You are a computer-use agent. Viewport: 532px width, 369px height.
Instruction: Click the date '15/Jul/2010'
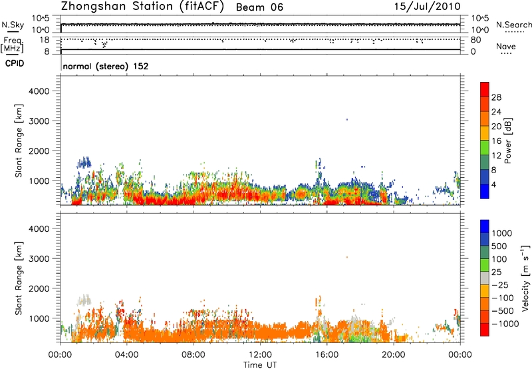pos(427,7)
